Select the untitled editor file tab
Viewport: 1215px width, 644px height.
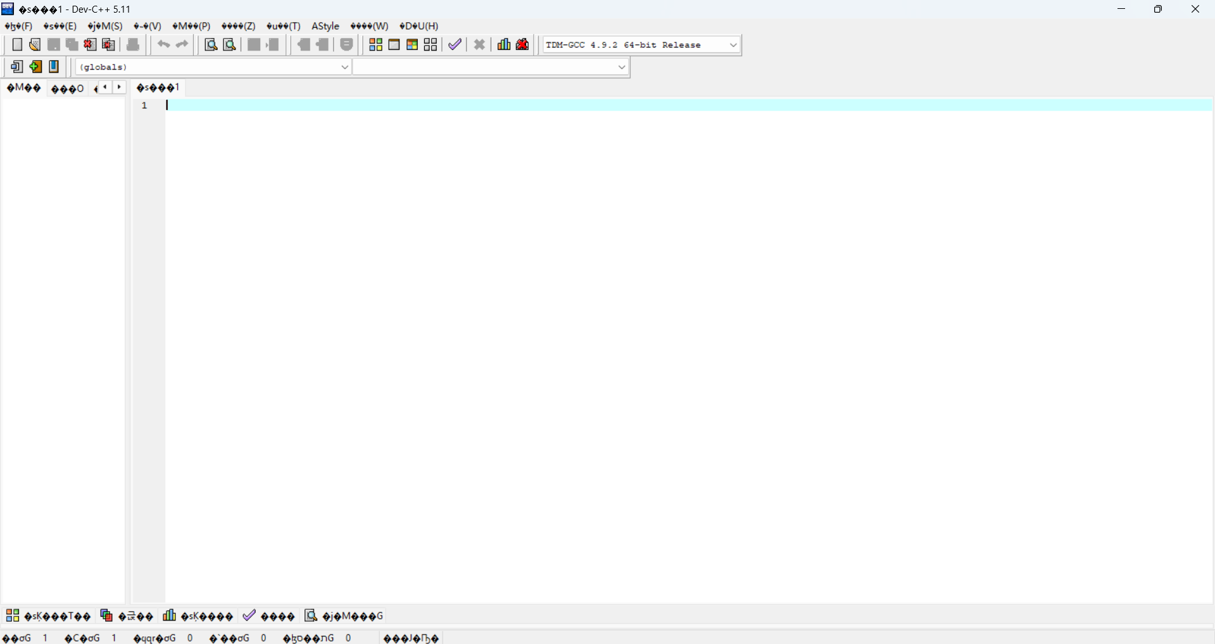click(x=158, y=87)
